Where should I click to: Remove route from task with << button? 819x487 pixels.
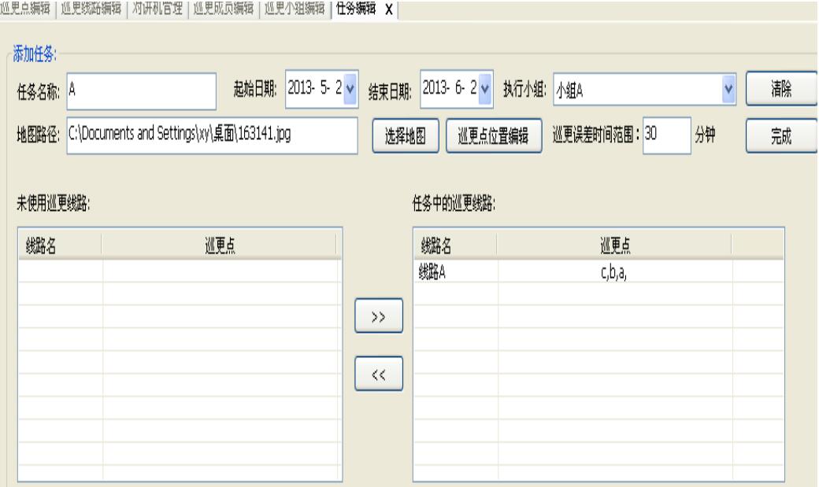click(x=379, y=374)
